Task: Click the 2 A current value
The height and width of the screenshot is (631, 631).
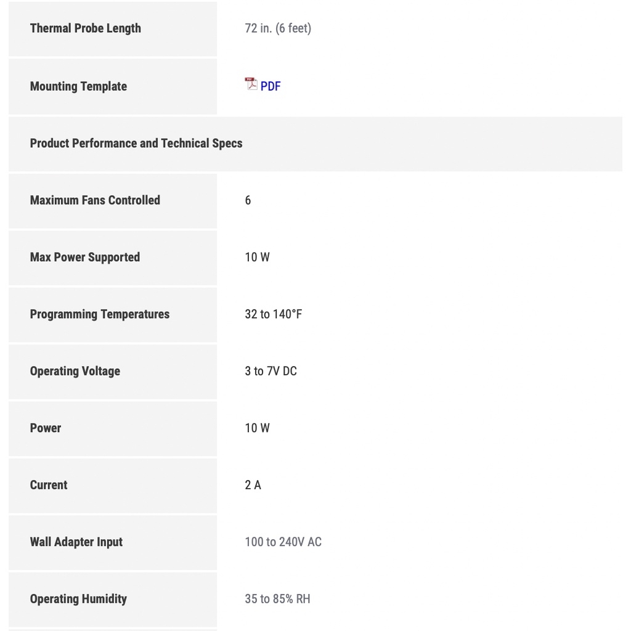Action: [x=253, y=485]
